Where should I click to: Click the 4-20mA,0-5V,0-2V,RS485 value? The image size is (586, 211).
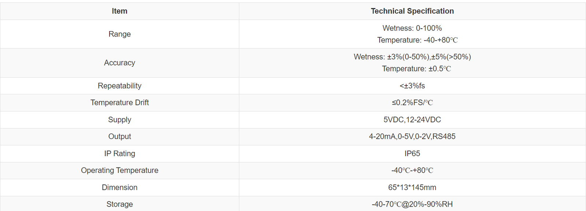coord(412,137)
